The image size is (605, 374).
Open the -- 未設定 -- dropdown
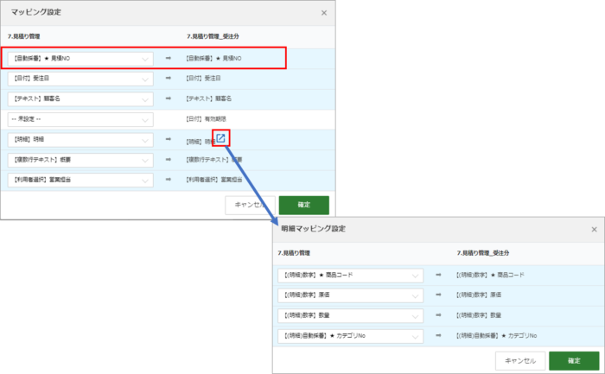click(x=80, y=119)
